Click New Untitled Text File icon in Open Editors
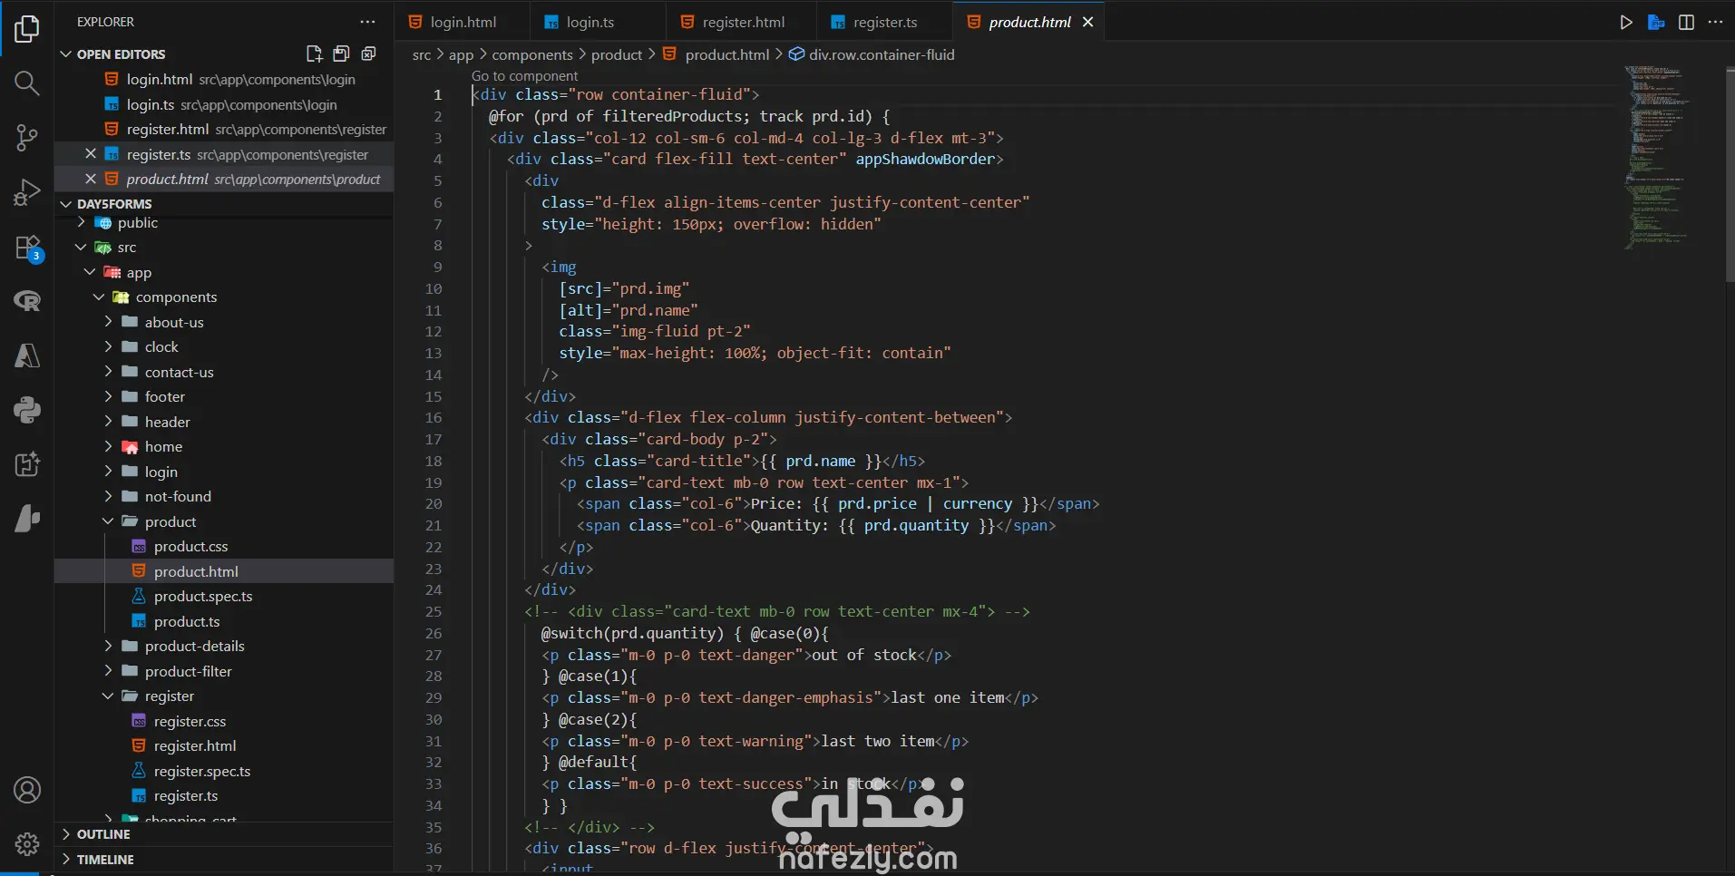Viewport: 1735px width, 876px height. (x=315, y=54)
